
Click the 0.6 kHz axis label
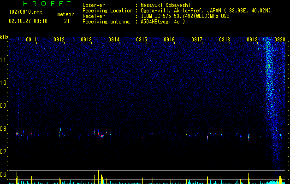4,175
